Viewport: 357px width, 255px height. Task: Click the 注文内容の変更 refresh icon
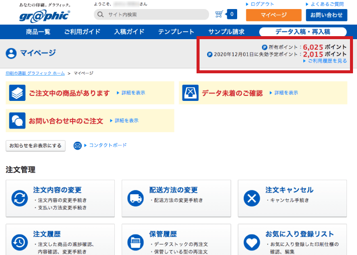pyautogui.click(x=20, y=198)
